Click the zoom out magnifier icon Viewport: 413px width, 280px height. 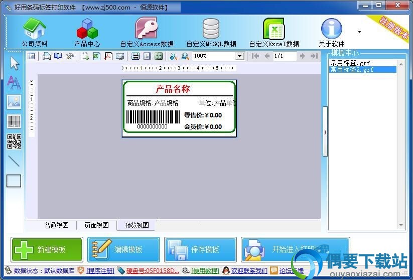click(185, 56)
